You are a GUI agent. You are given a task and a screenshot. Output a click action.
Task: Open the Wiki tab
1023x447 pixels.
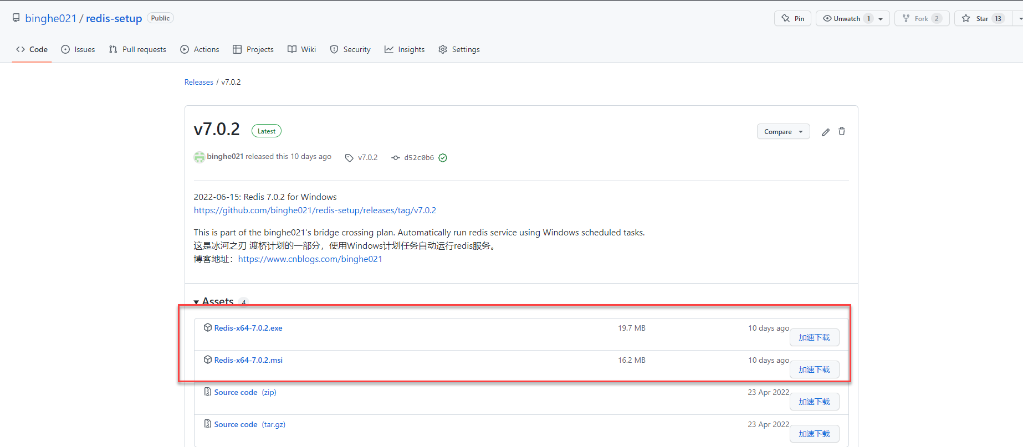(302, 49)
